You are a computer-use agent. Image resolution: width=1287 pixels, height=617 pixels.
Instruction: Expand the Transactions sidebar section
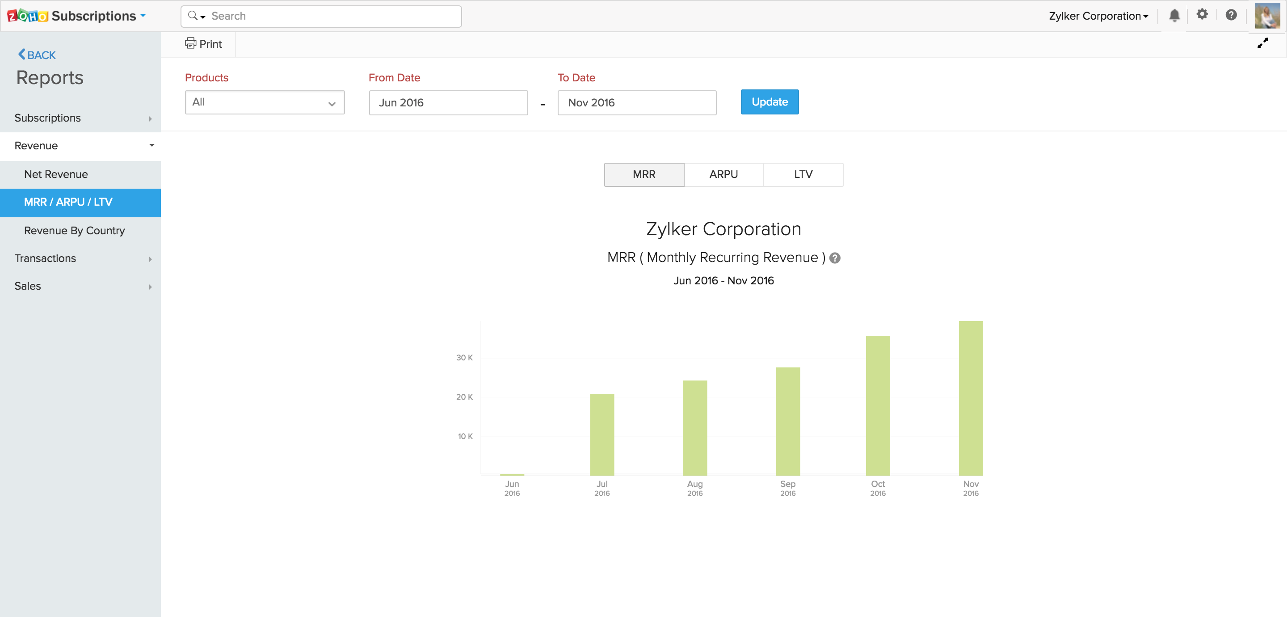tap(80, 258)
